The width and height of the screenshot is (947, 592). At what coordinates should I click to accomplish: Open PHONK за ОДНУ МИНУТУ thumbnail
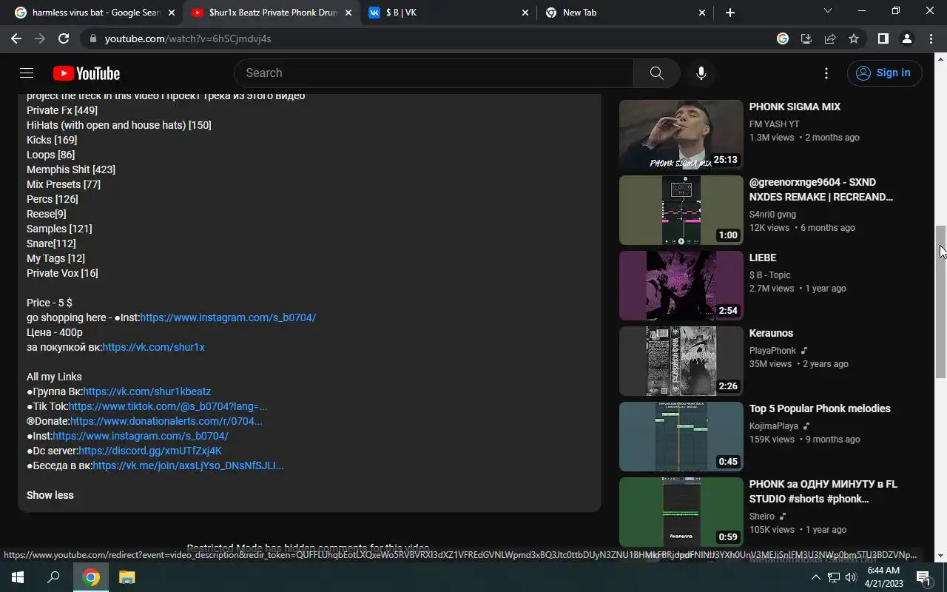[681, 512]
